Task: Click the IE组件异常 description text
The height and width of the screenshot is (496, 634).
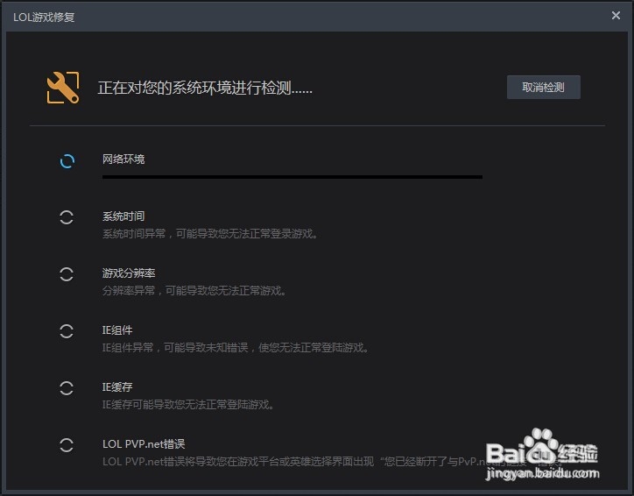Action: [x=236, y=348]
